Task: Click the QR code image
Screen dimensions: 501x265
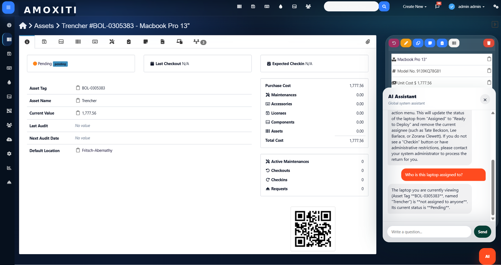Action: [x=313, y=229]
